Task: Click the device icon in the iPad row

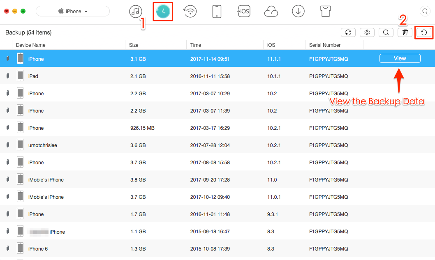Action: point(20,76)
